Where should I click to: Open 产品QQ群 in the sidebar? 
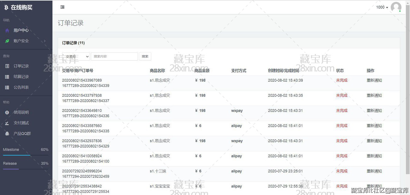[22, 134]
